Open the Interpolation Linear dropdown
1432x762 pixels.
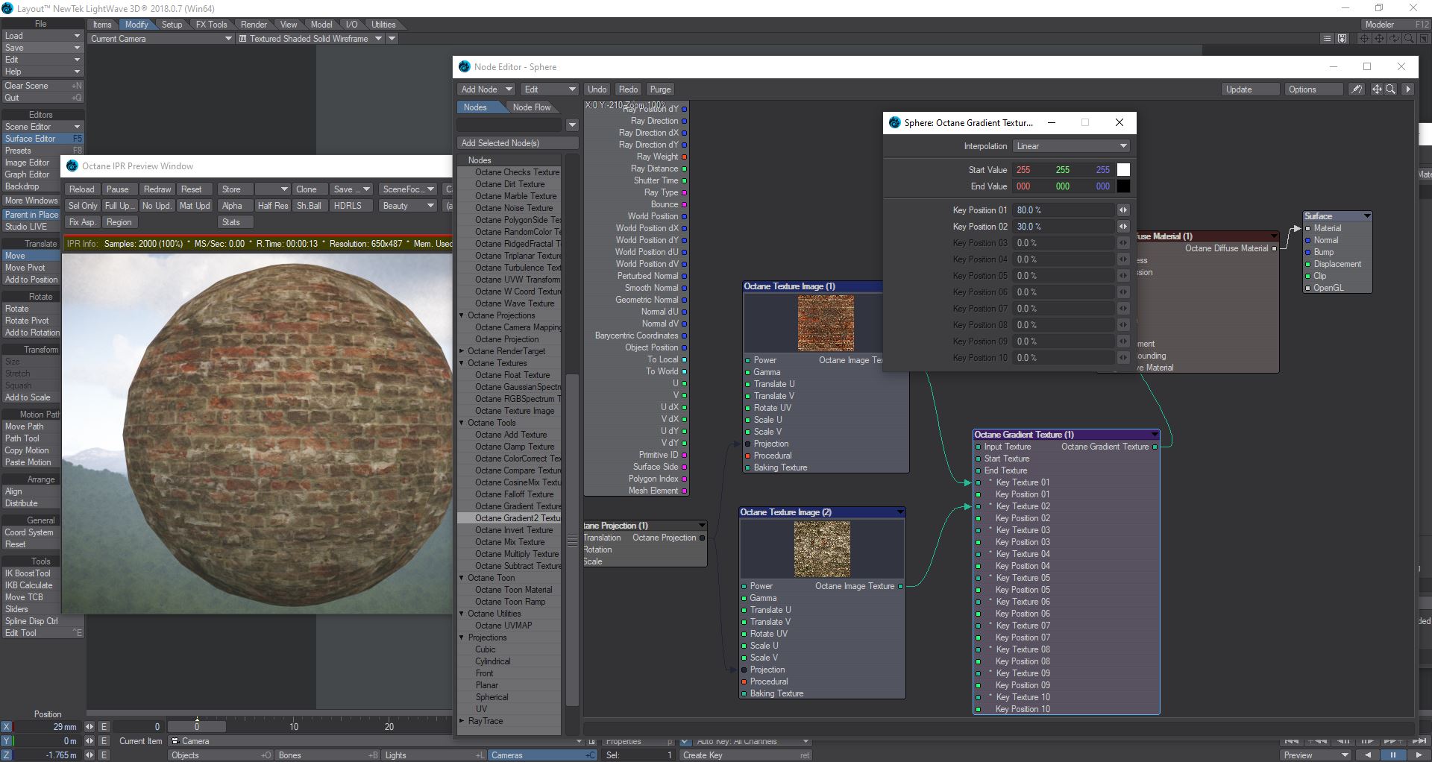[x=1071, y=146]
